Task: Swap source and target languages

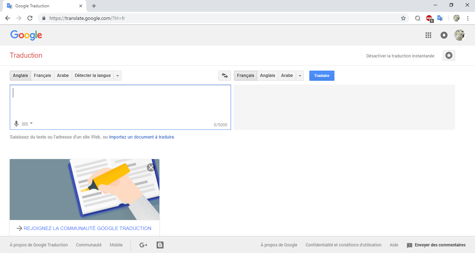Action: tap(225, 76)
